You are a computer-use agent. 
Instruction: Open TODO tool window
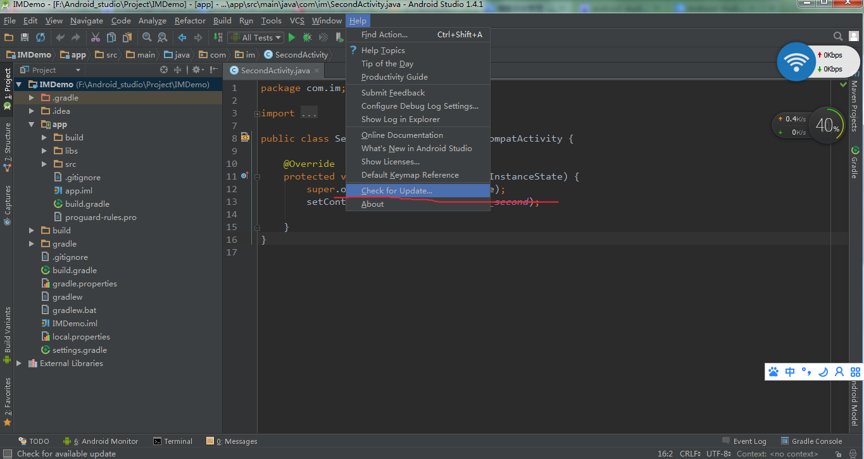[x=34, y=441]
